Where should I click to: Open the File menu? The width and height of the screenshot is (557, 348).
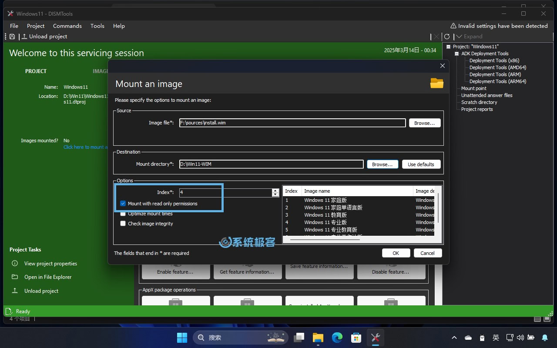(14, 26)
